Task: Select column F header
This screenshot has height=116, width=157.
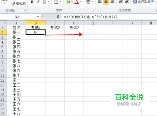Action: pyautogui.click(x=112, y=23)
